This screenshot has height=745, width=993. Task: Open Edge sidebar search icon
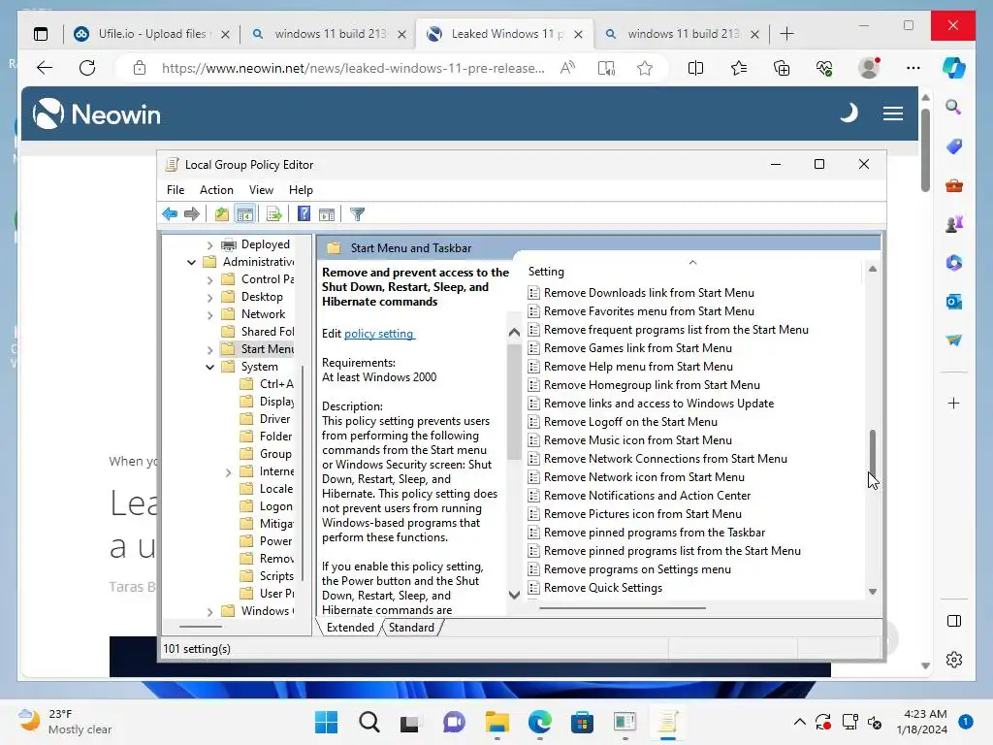pos(954,107)
